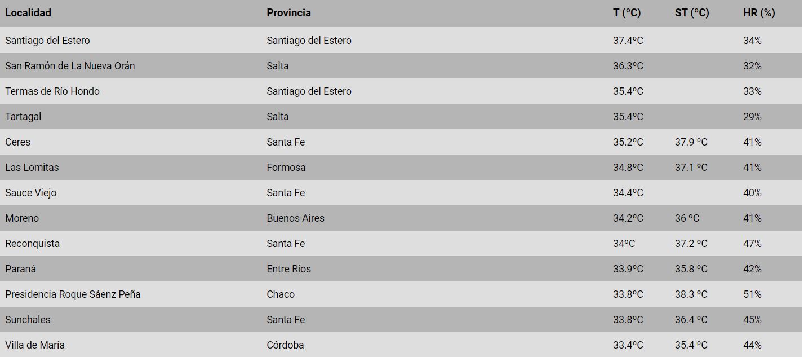Sort by the T (ºC) column header
This screenshot has width=804, height=357.
pos(627,12)
